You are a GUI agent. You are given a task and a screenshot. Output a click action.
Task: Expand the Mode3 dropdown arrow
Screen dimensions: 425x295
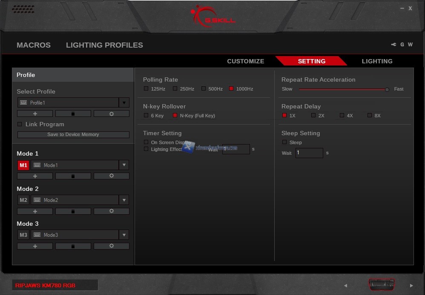(124, 235)
